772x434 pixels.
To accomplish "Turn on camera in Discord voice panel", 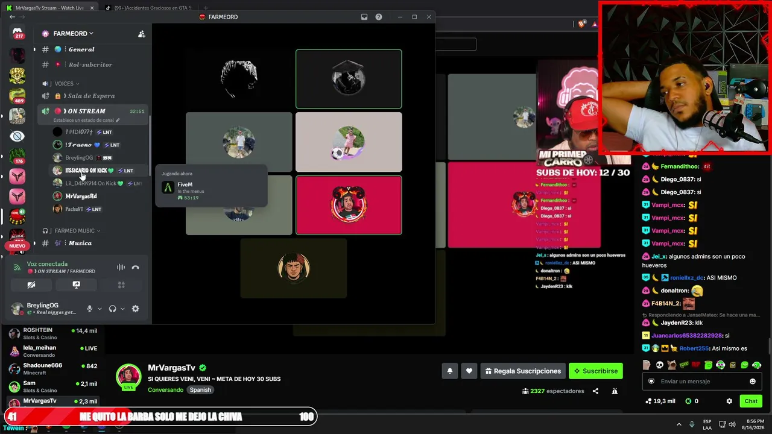I will (x=31, y=285).
